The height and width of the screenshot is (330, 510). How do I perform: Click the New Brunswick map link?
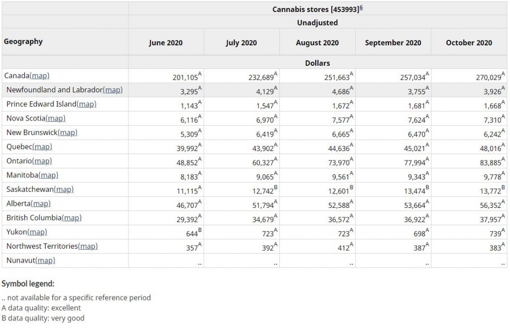[x=68, y=133]
